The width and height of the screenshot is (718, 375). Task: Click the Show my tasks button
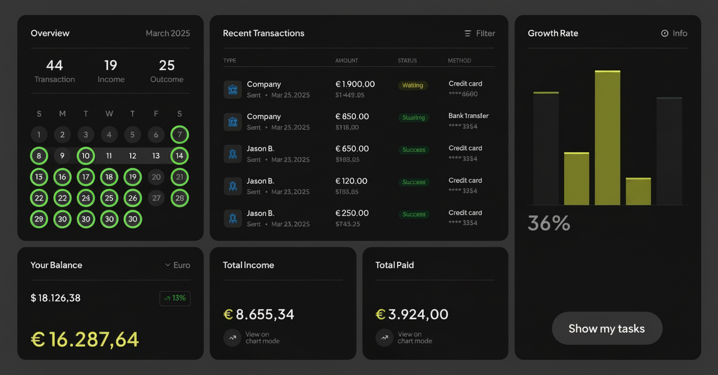(607, 329)
